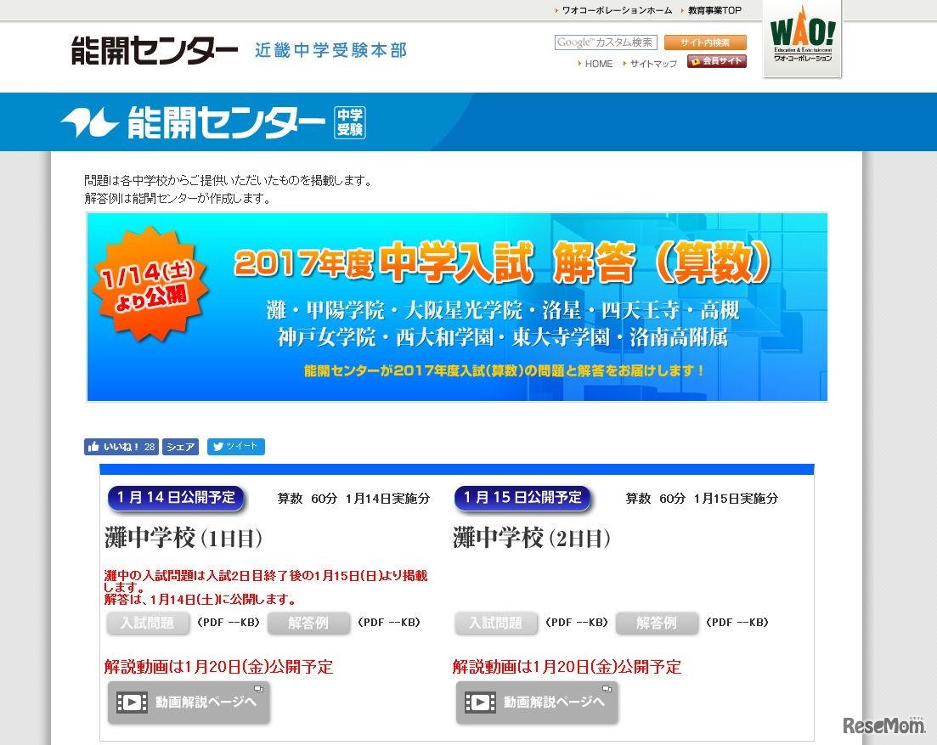Open the サイトマップ link
Screen dimensions: 937x745
coord(652,64)
